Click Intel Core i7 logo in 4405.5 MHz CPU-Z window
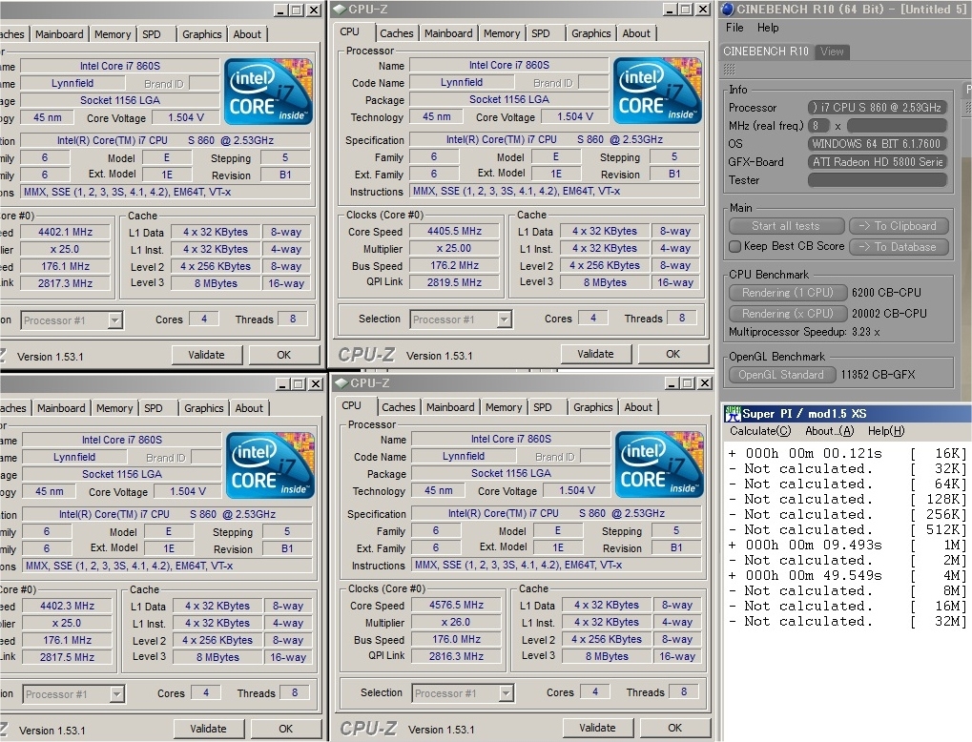 pos(658,91)
